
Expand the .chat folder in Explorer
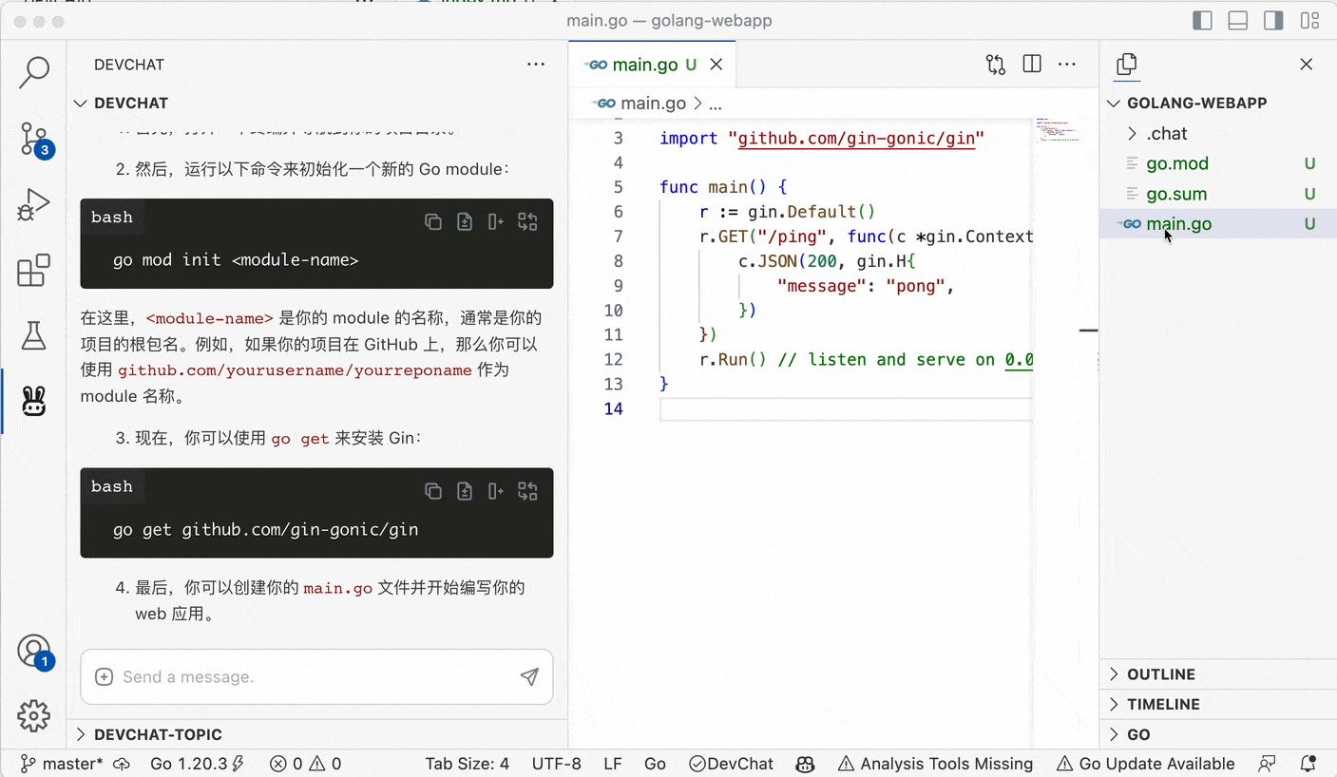click(x=1131, y=133)
